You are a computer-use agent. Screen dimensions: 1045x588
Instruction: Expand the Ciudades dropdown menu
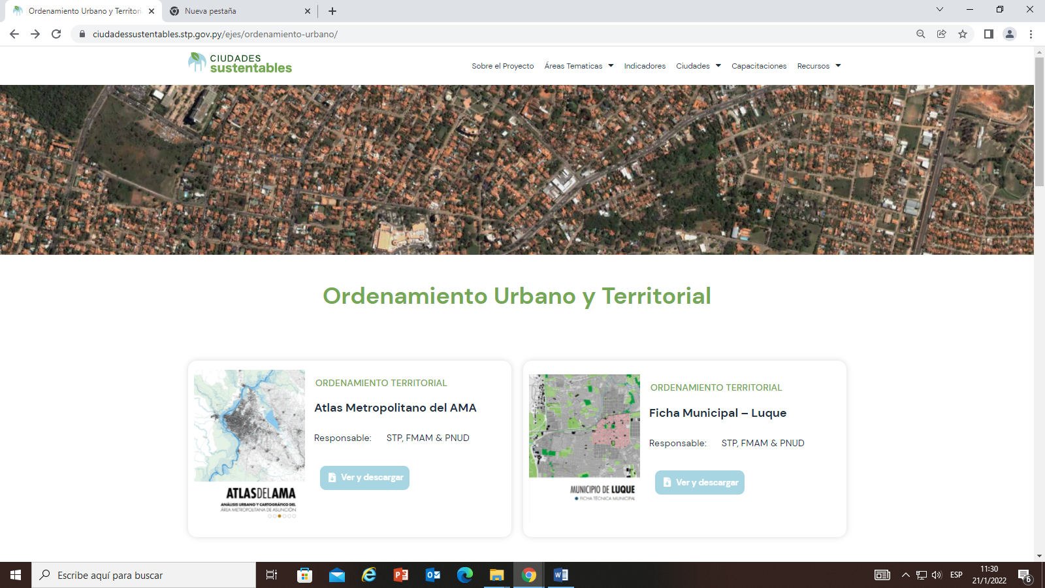[698, 66]
